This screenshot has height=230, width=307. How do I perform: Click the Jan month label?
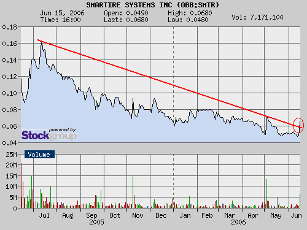tap(185, 215)
